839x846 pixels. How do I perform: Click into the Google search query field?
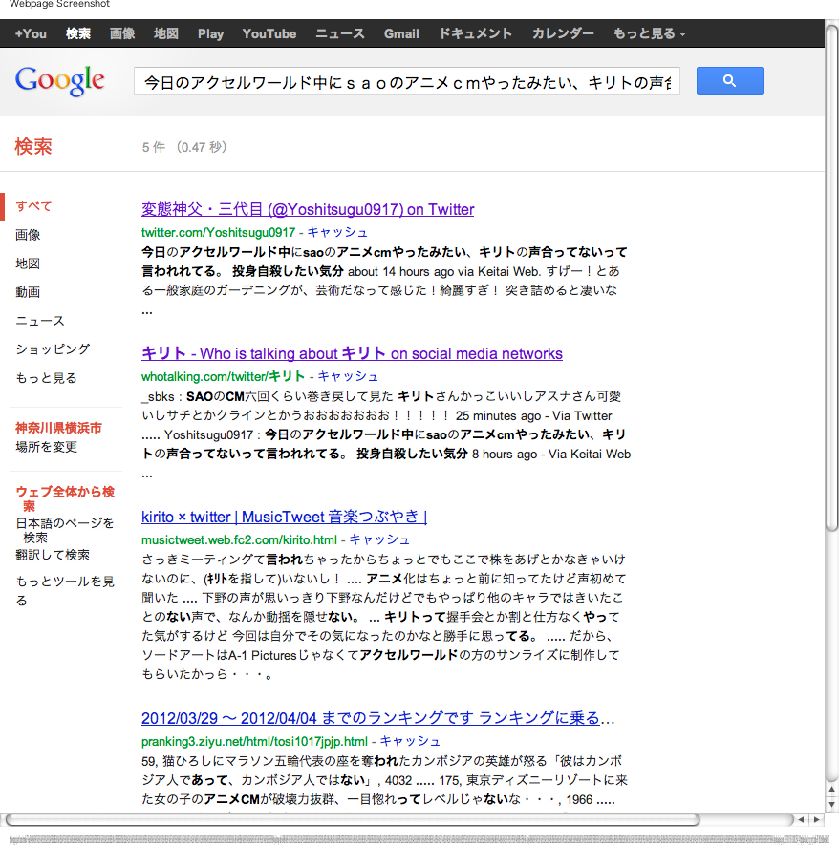(406, 81)
